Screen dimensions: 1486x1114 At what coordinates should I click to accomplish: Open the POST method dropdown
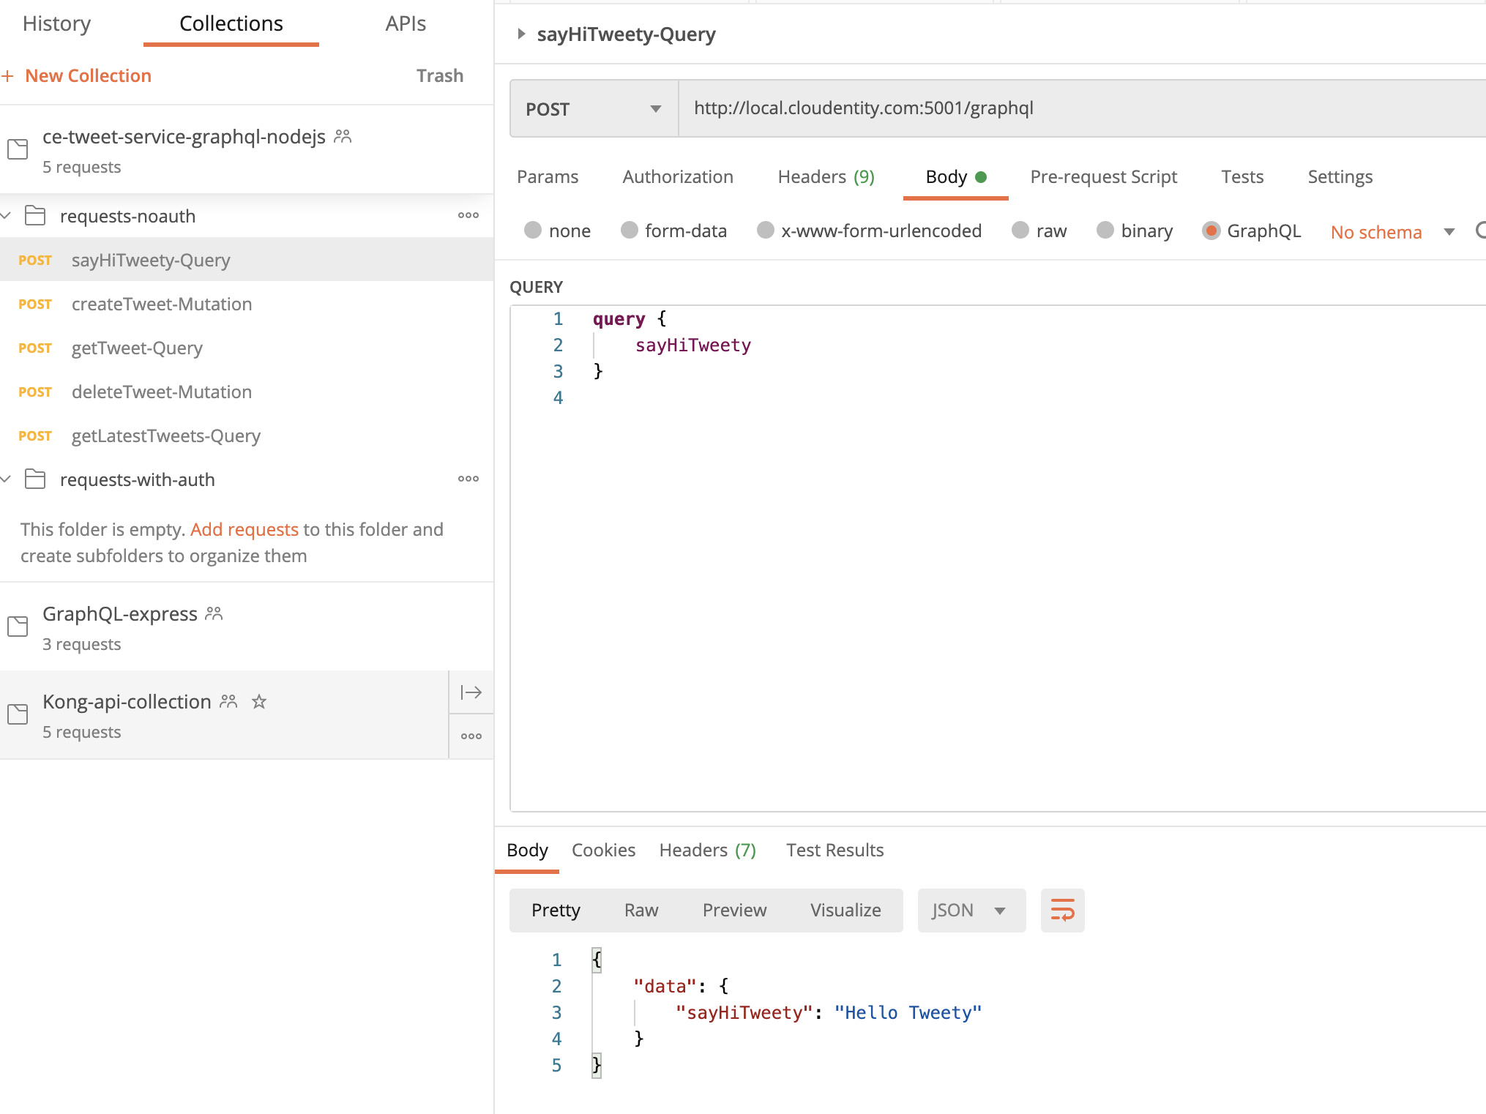[594, 109]
